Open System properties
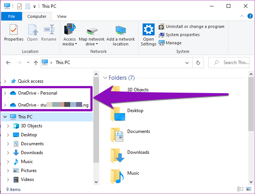The width and height of the screenshot is (255, 194). 179,35
